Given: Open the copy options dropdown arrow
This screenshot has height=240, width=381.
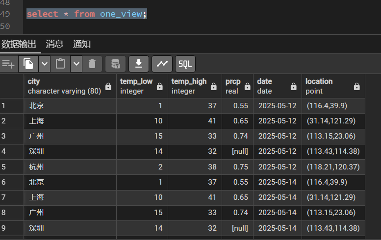Looking at the screenshot, I should (x=45, y=64).
